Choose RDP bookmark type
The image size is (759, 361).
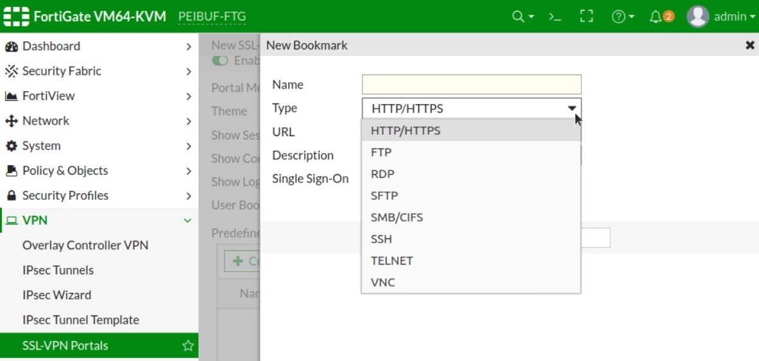[x=471, y=174]
